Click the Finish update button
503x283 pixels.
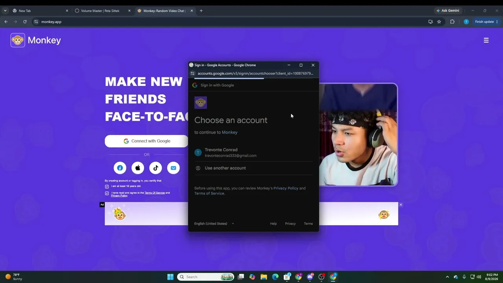coord(486,22)
